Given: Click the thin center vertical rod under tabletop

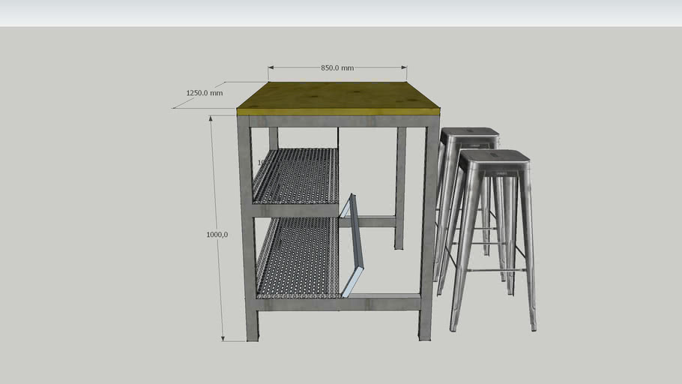Looking at the screenshot, I should coord(338,139).
